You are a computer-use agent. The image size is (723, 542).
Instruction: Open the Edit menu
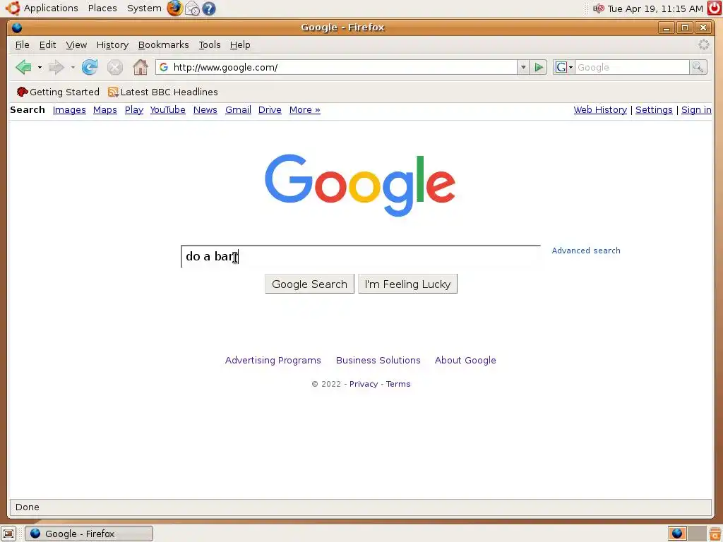click(47, 44)
